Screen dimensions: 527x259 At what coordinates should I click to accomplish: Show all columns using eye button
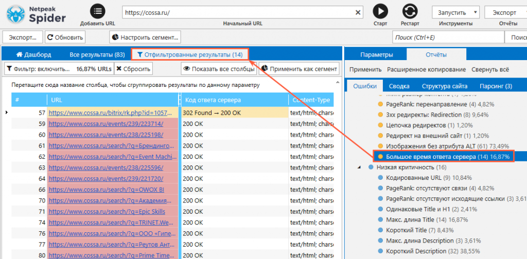pos(219,69)
